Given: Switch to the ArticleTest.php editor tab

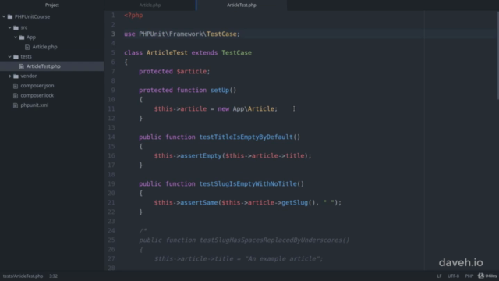Looking at the screenshot, I should [x=242, y=5].
